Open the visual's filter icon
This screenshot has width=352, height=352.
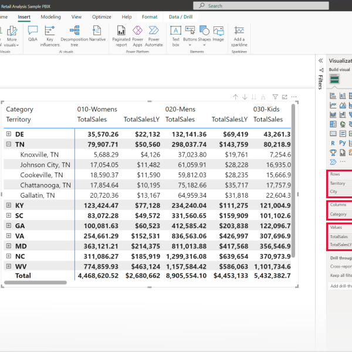(275, 97)
